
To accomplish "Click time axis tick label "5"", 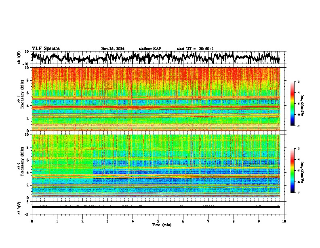I will click(158, 221).
